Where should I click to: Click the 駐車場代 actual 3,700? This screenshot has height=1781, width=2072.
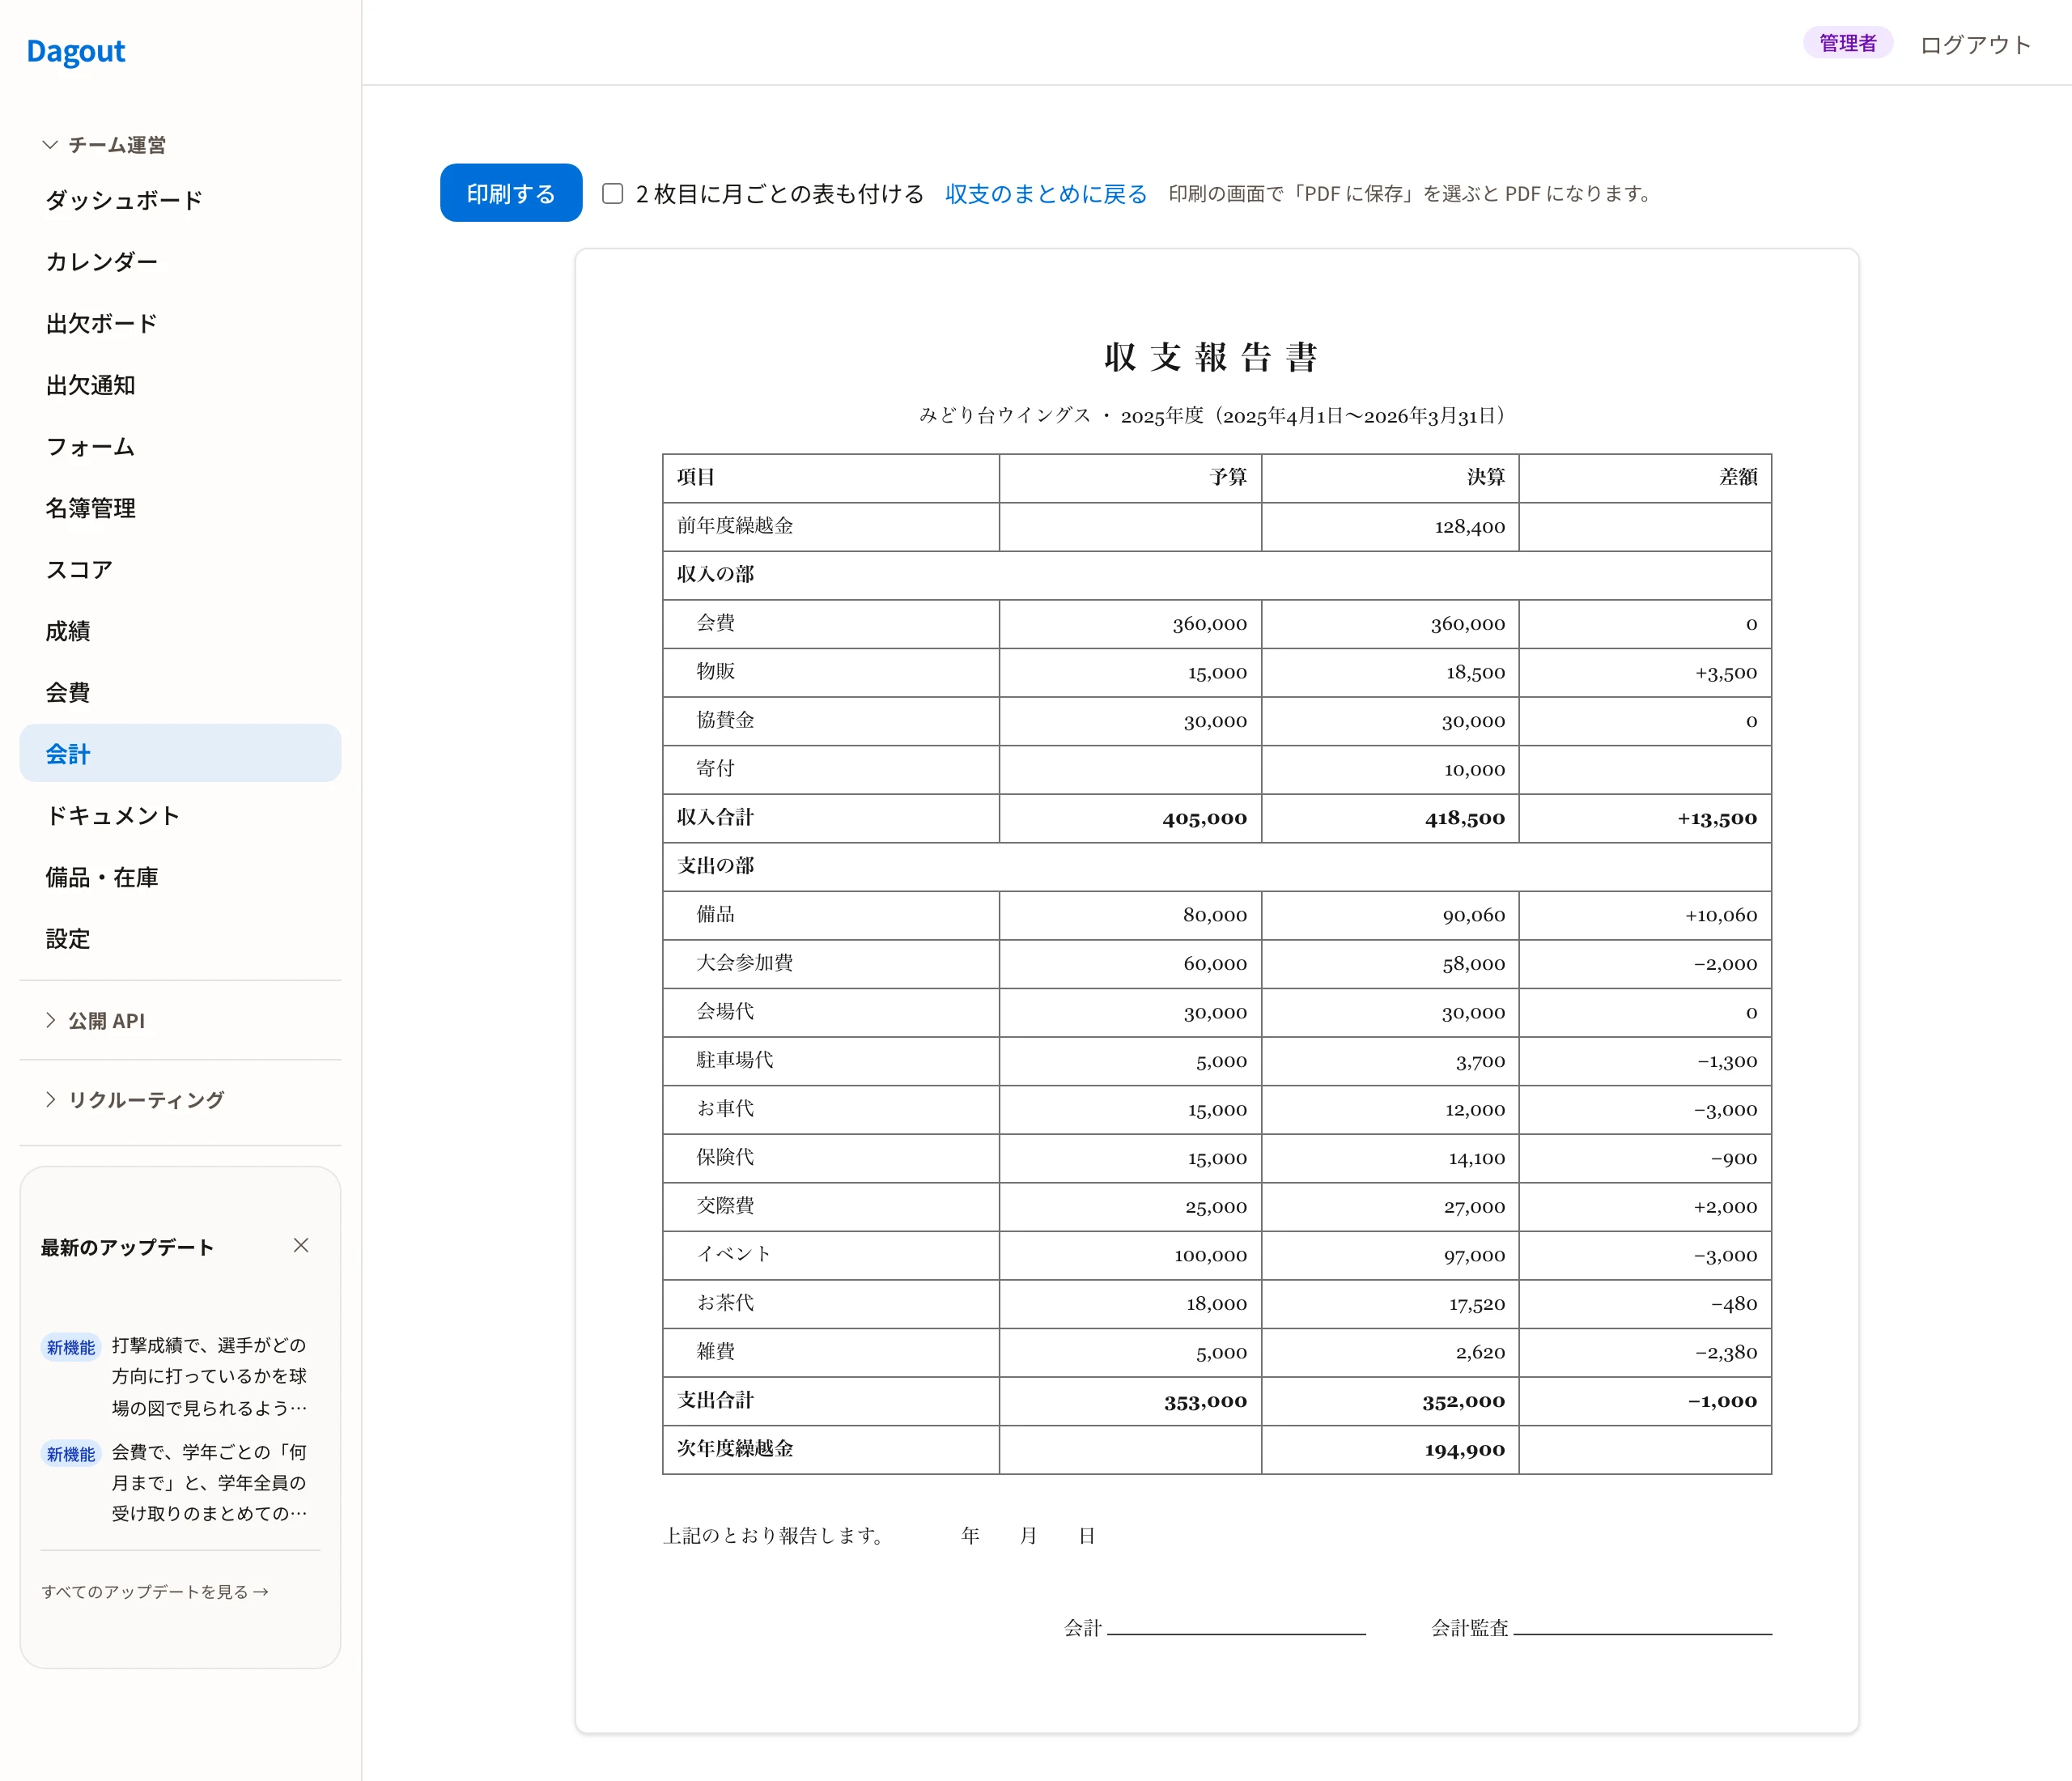(1480, 1061)
